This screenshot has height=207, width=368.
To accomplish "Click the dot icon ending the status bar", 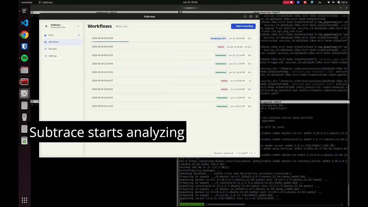I will coord(254,153).
